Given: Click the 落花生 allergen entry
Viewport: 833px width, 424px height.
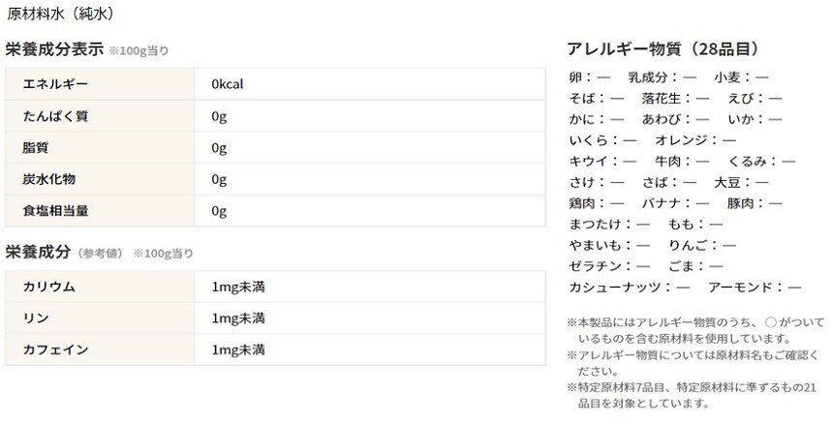Looking at the screenshot, I should coord(674,98).
